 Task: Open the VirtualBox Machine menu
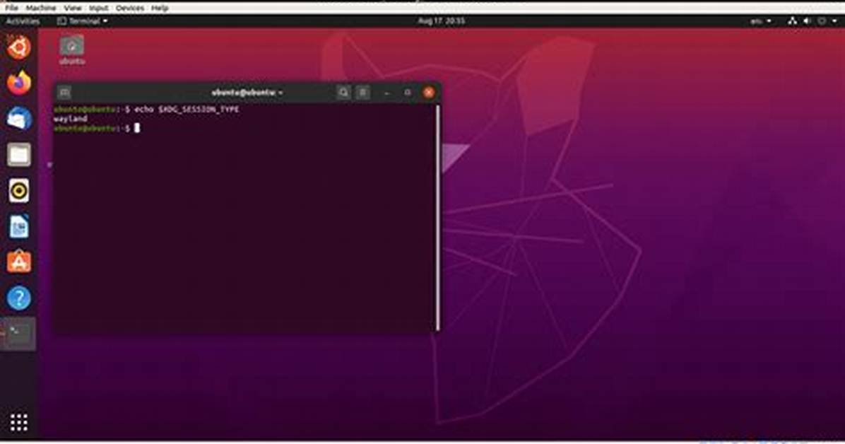[x=41, y=8]
